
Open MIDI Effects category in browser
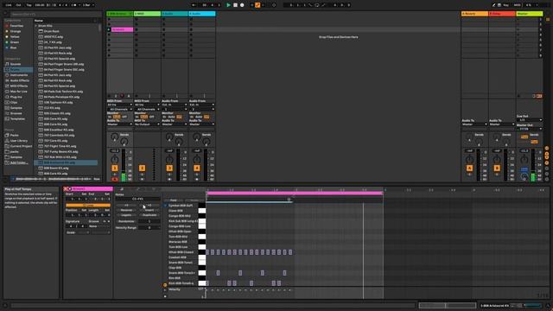point(19,86)
